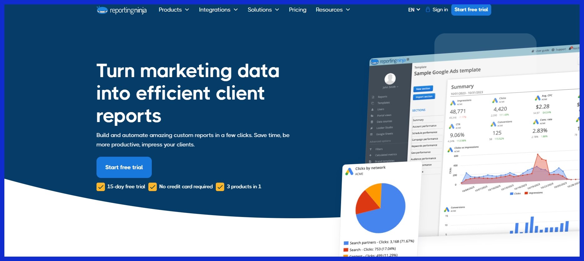Select the Keywords performance section
This screenshot has width=584, height=261.
(x=424, y=146)
